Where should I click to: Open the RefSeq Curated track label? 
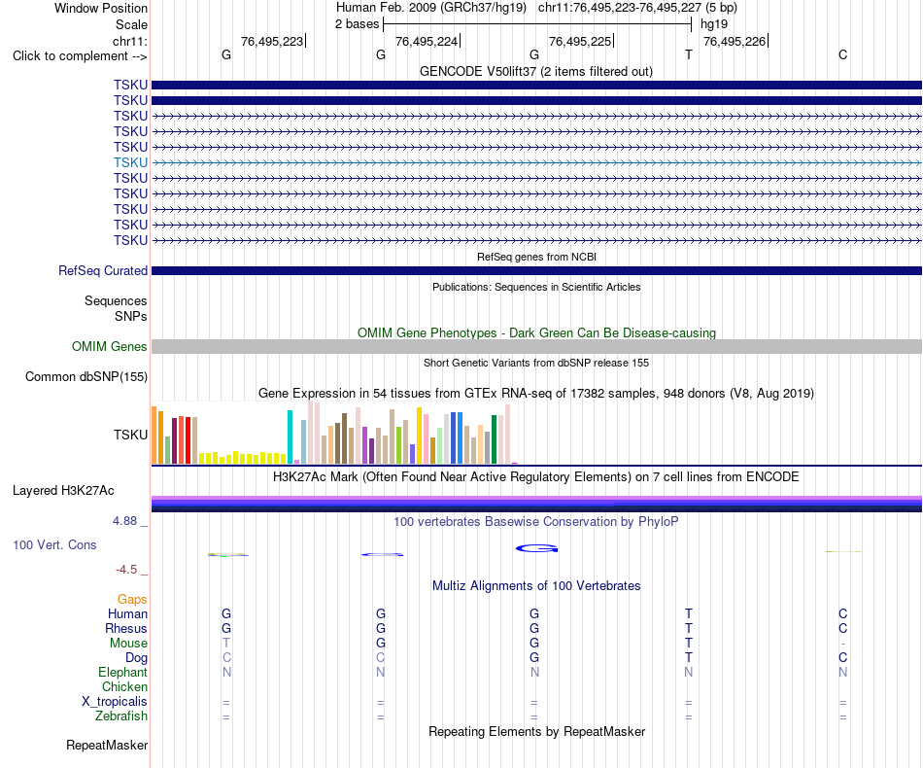coord(103,271)
